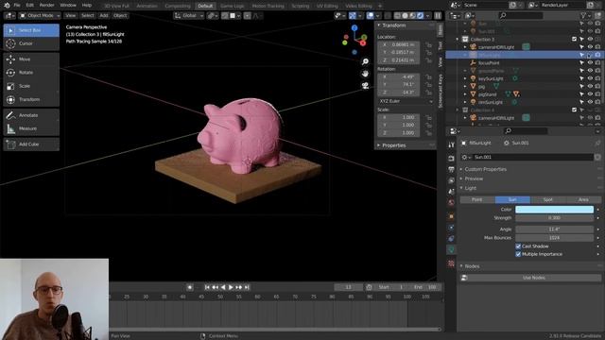Select the Select Box tool
605x340 pixels.
[x=31, y=30]
